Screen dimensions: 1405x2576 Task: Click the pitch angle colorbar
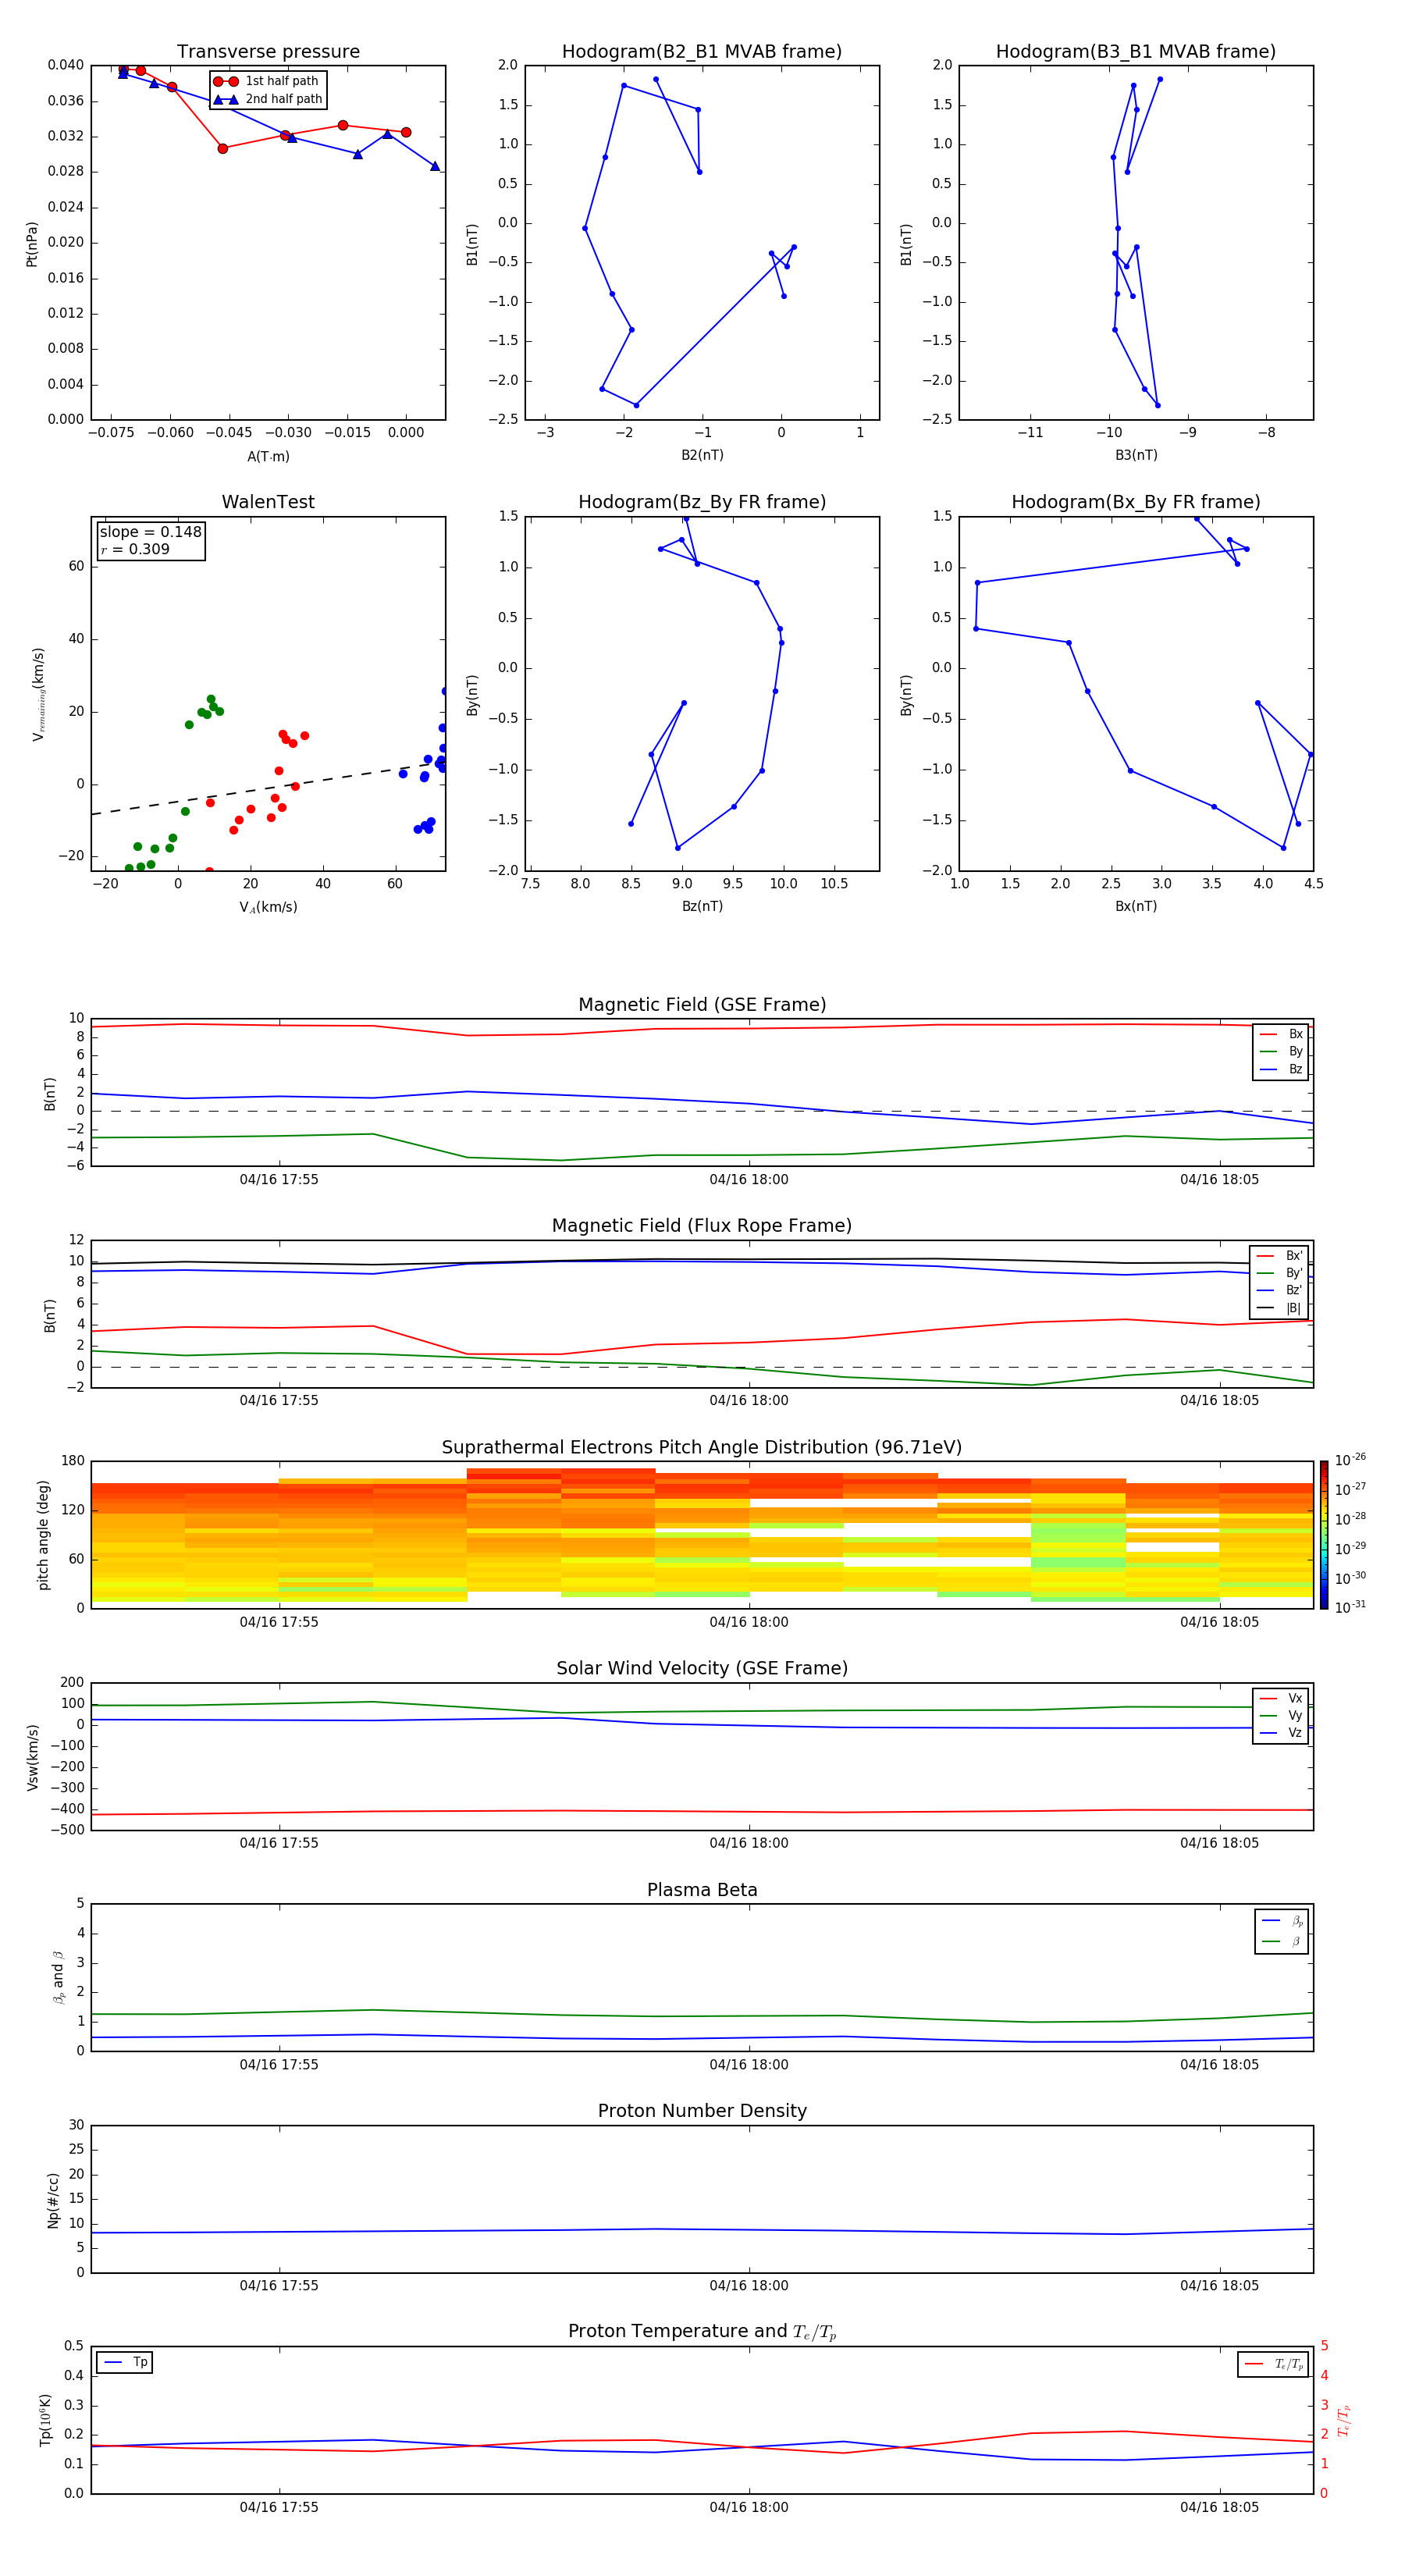point(1323,1535)
